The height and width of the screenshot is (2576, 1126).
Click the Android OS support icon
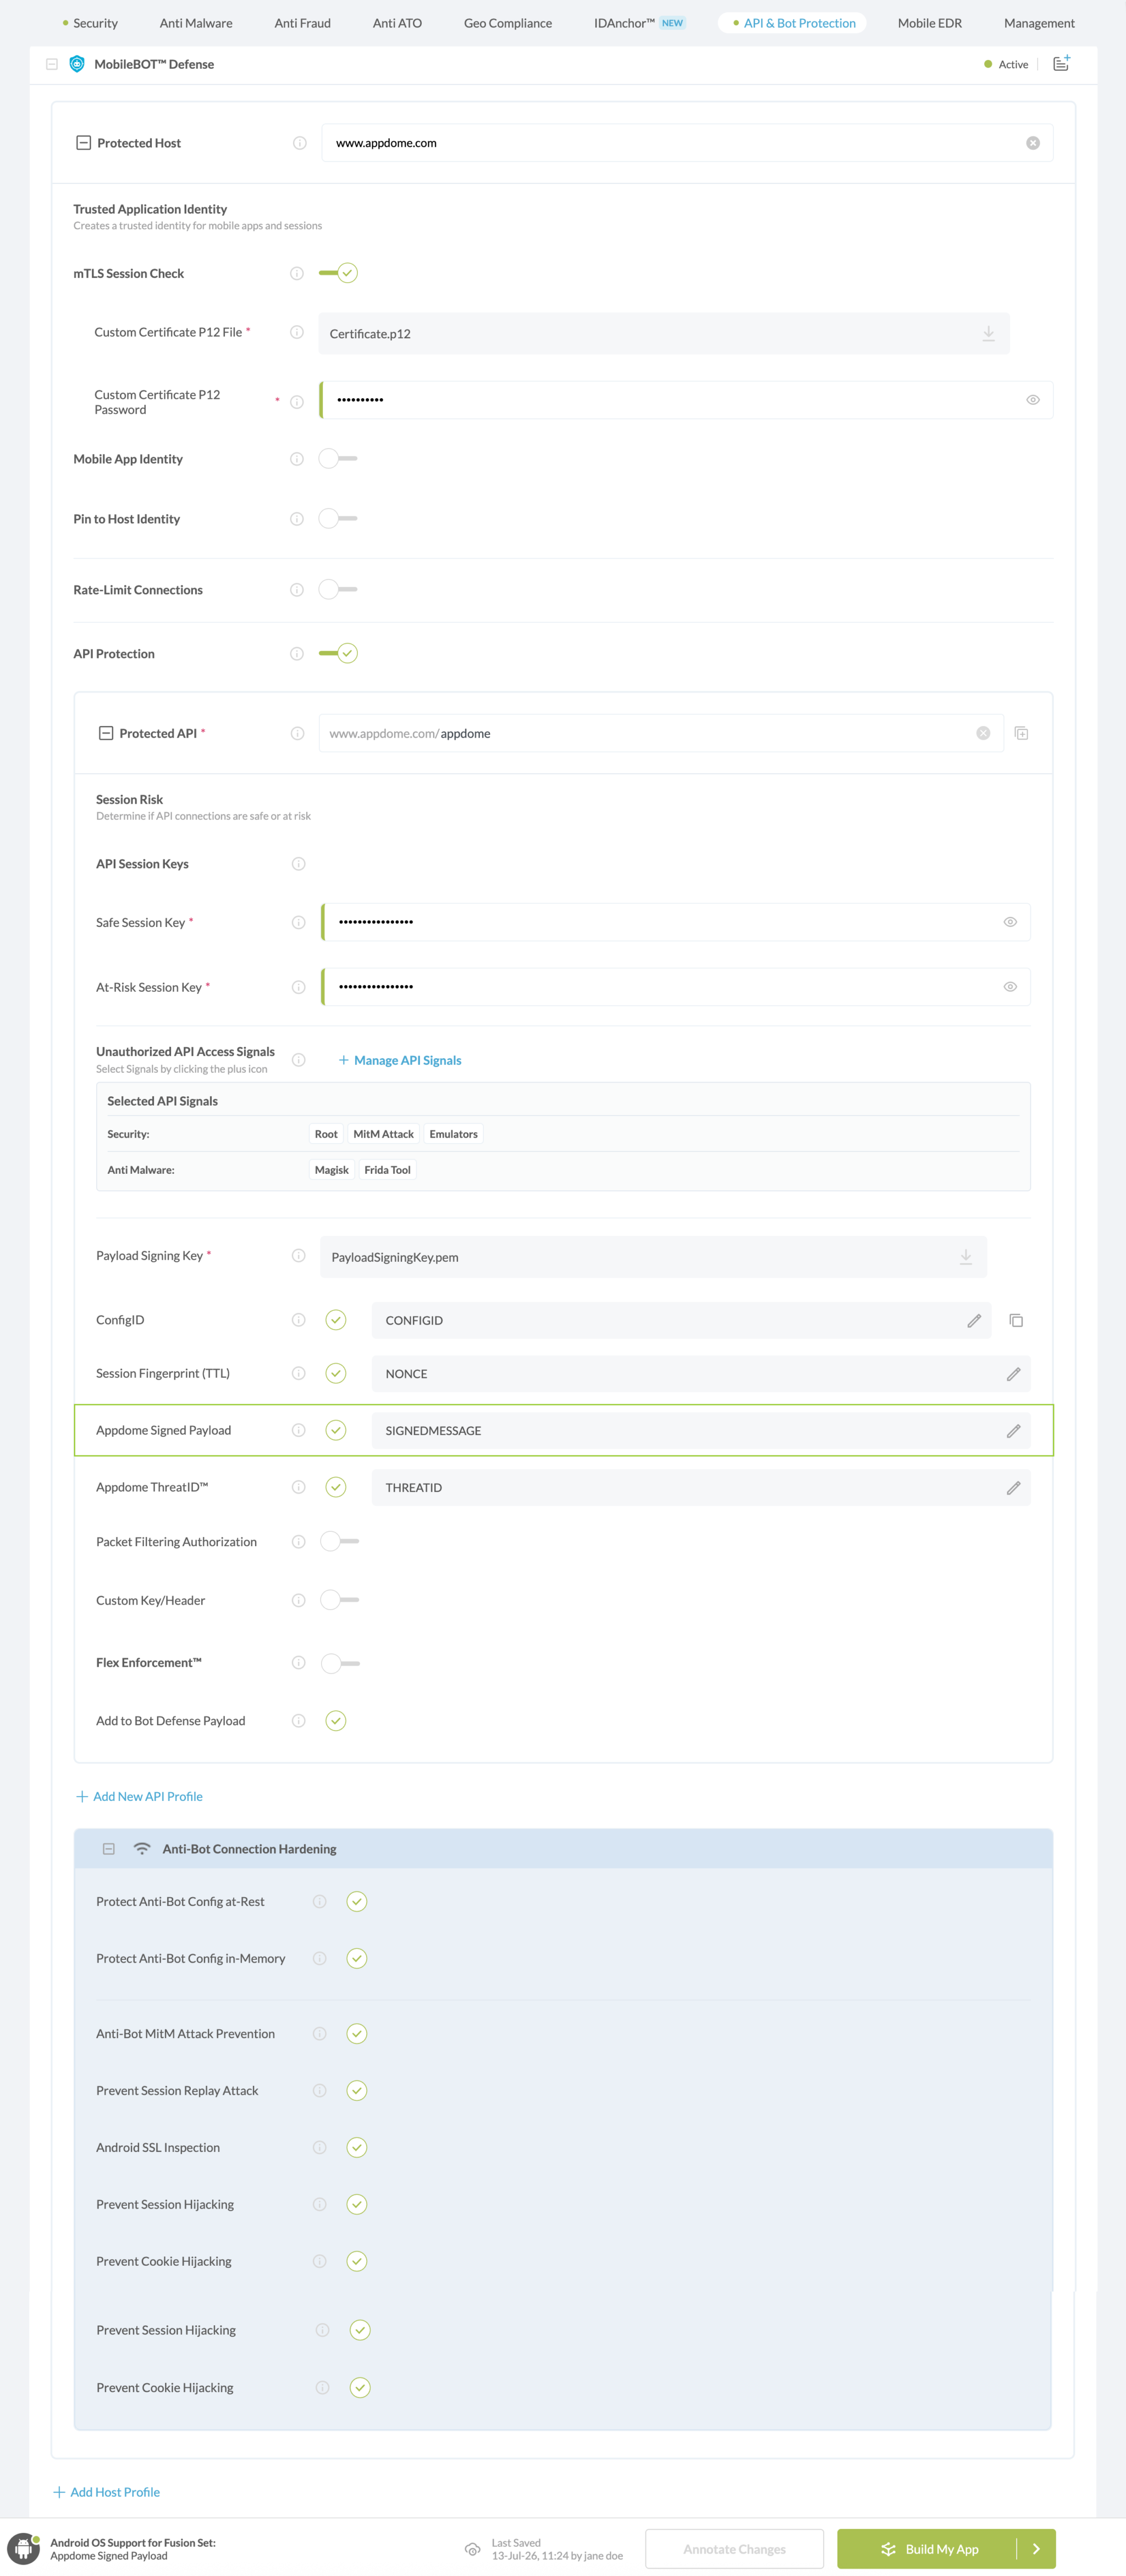pos(24,2549)
